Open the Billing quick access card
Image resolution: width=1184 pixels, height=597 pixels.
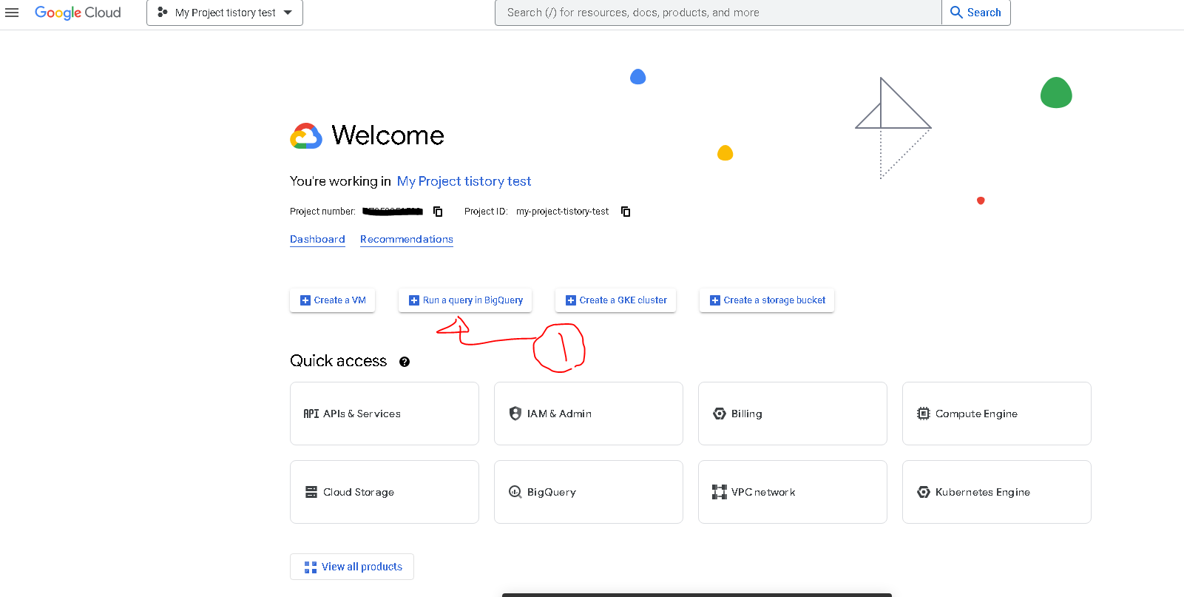pos(793,414)
